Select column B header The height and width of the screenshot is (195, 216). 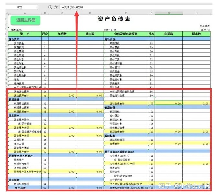point(45,13)
